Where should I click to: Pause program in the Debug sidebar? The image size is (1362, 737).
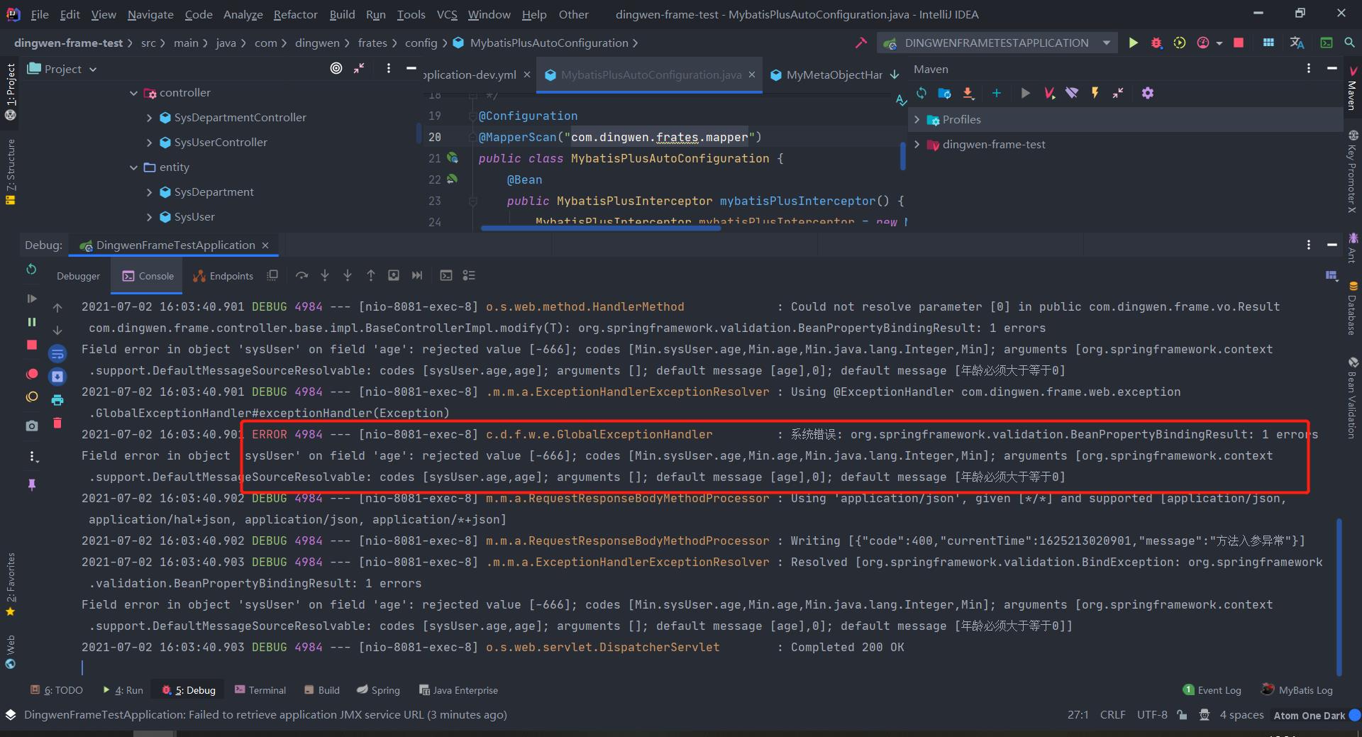[31, 322]
